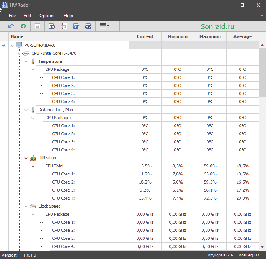Click the Copyright 2023 CoderBag LLC text
This screenshot has width=266, height=259.
pos(233,255)
